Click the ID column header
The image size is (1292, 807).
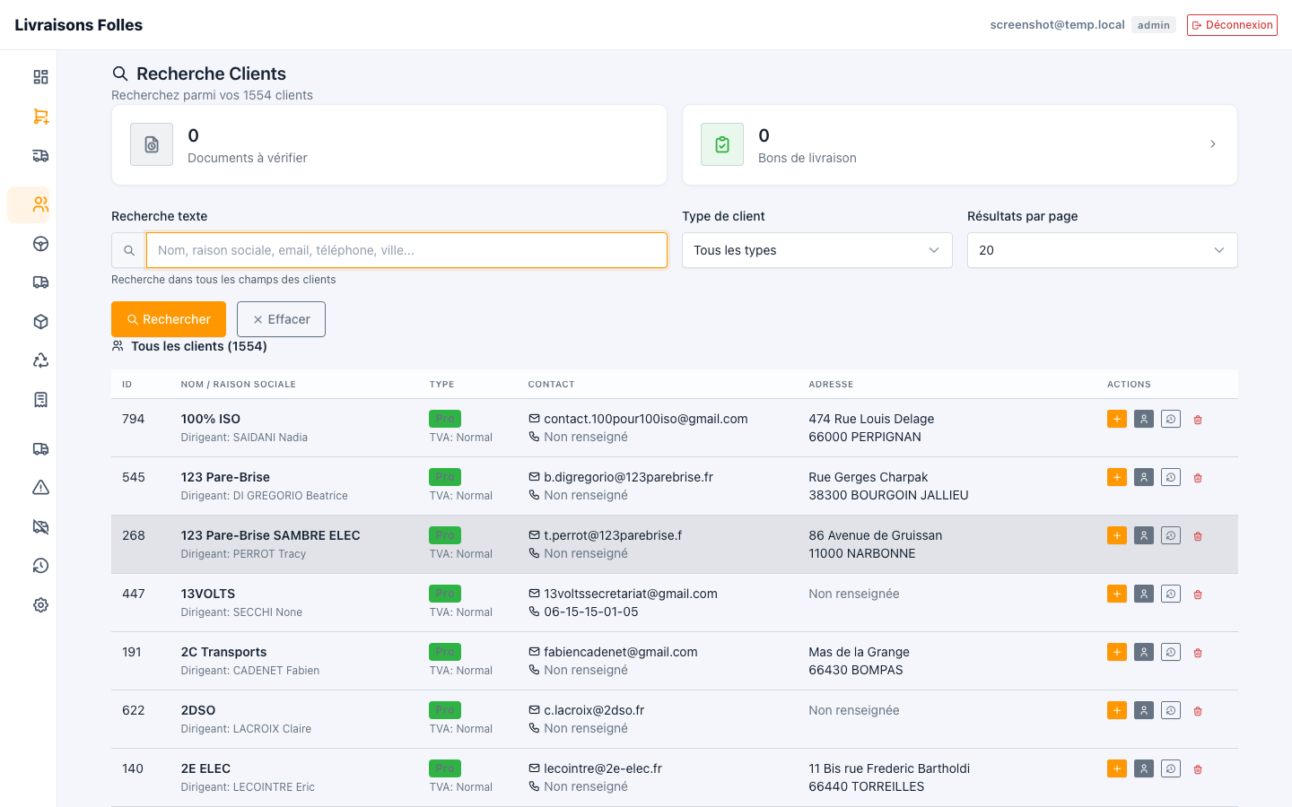click(127, 384)
